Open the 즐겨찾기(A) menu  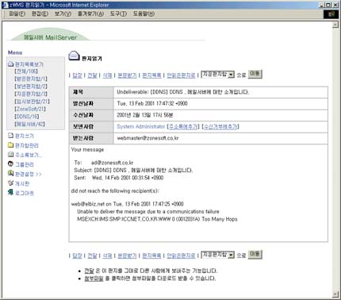coord(90,13)
